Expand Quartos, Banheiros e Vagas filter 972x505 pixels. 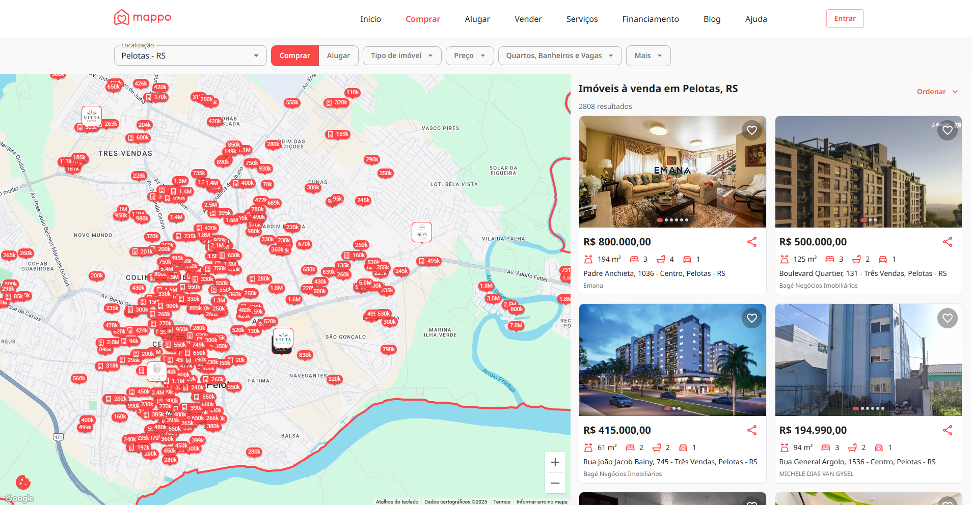click(x=559, y=55)
